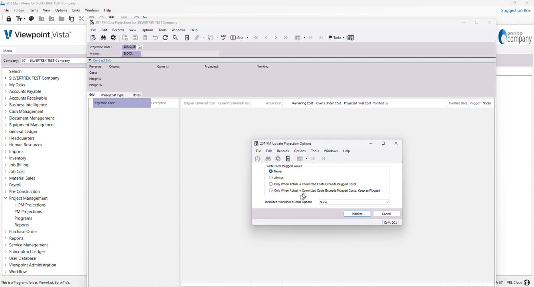Click the edit folder icon
The image size is (534, 287).
(x=51, y=19)
